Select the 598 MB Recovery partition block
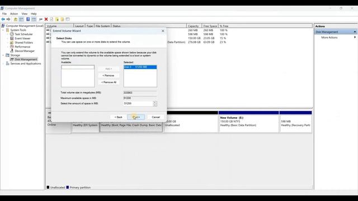 coord(295,122)
